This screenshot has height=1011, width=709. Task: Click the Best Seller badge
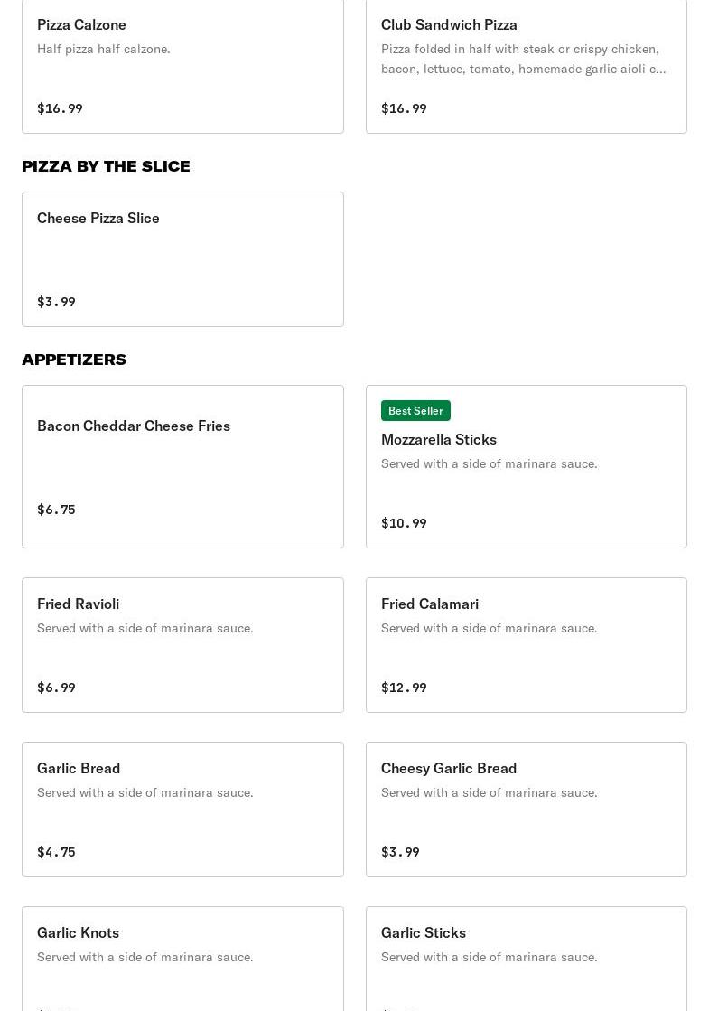click(x=415, y=411)
